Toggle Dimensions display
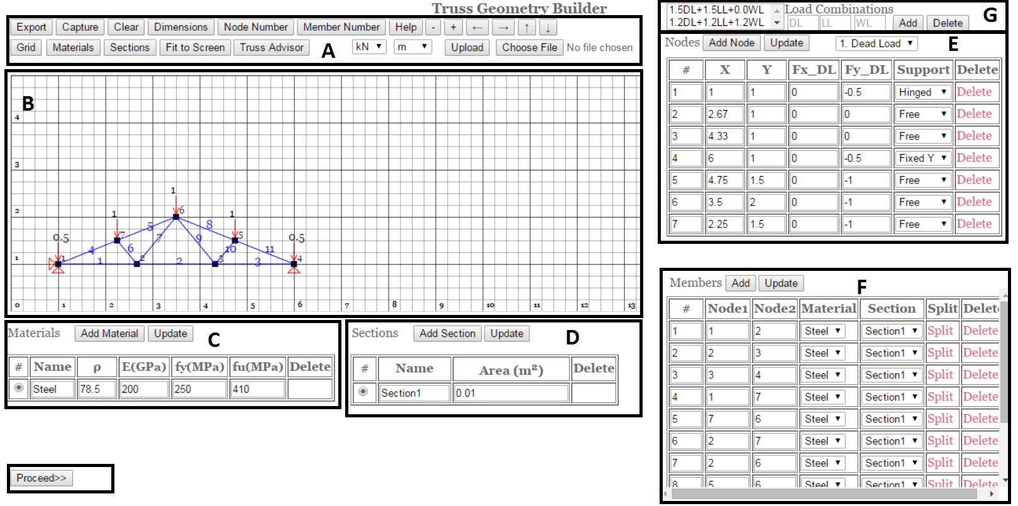This screenshot has width=1018, height=506. [180, 27]
